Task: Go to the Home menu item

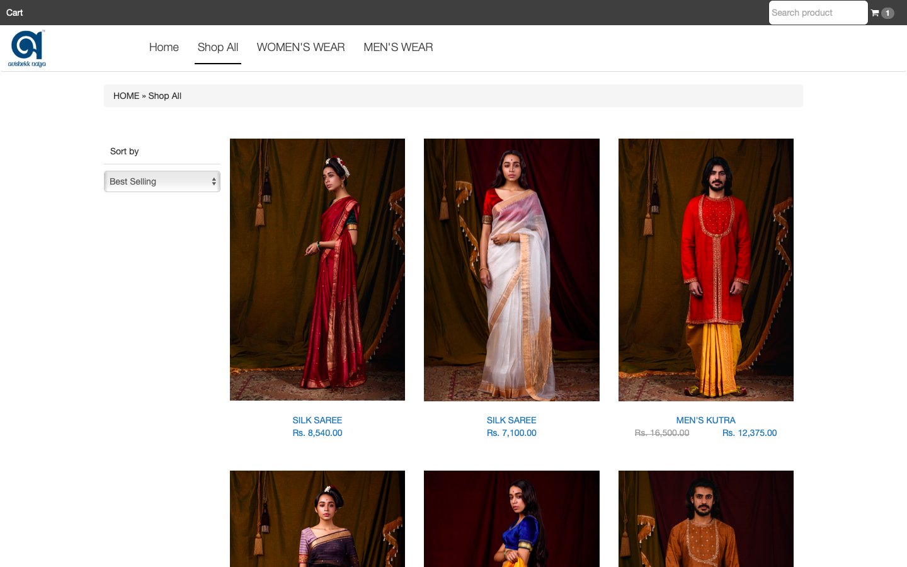Action: (164, 47)
